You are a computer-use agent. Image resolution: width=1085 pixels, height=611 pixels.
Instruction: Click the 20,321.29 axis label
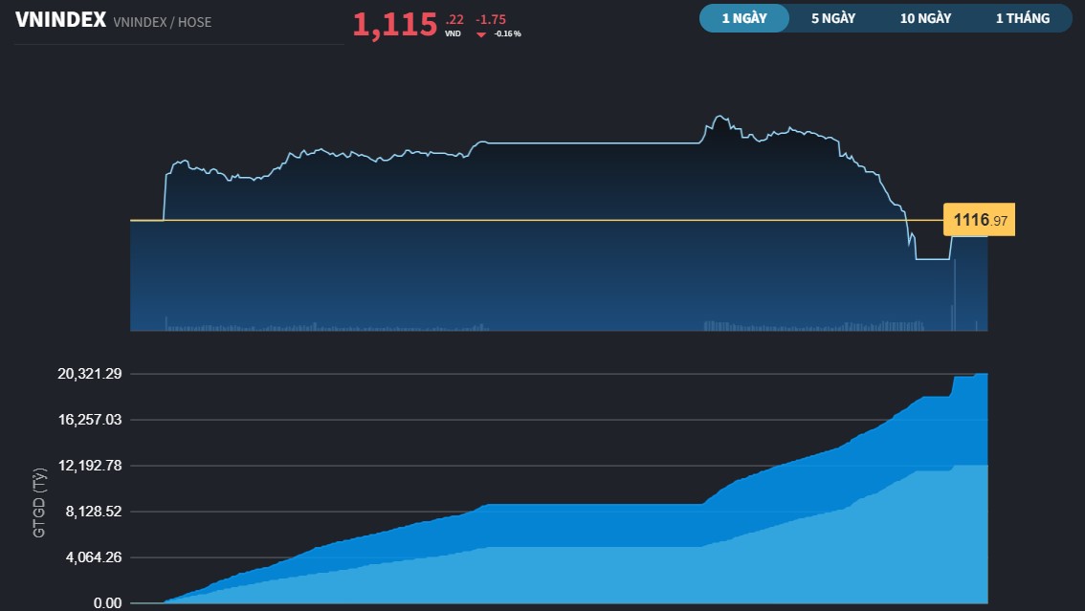90,374
